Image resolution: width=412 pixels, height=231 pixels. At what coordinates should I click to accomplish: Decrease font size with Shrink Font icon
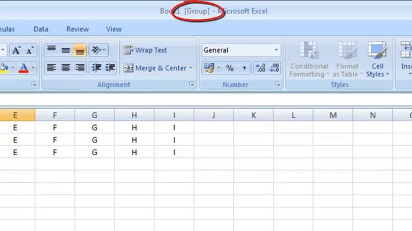[x=30, y=50]
